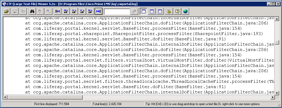Click the Save floppy disk icon

(x=15, y=11)
